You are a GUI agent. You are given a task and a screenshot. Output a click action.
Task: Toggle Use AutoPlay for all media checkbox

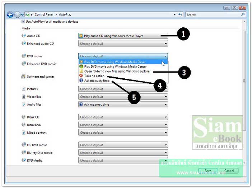click(x=23, y=22)
